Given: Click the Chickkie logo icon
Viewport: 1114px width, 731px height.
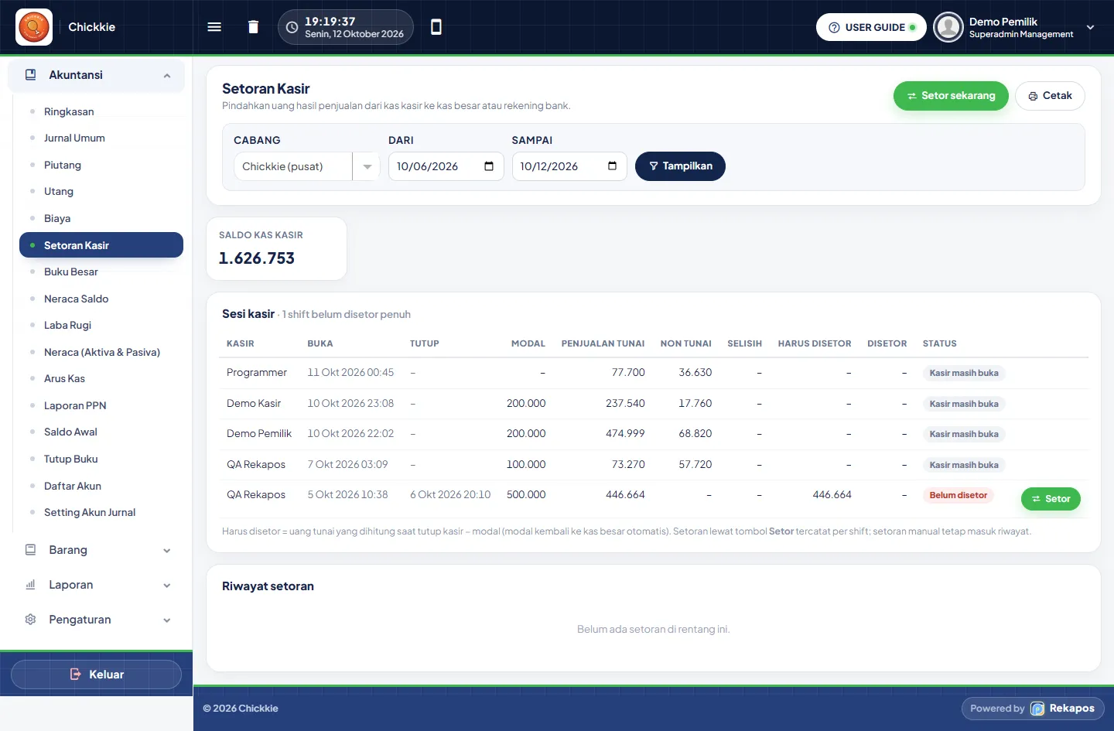Looking at the screenshot, I should (x=34, y=27).
